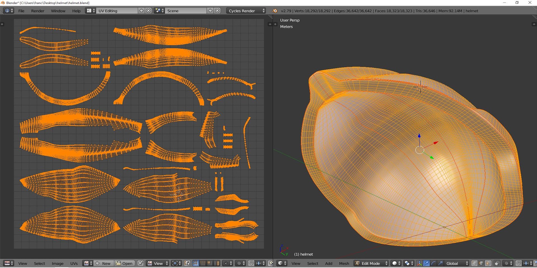This screenshot has width=537, height=268.
Task: Select the rotate manipulator arc icon
Action: point(433,263)
